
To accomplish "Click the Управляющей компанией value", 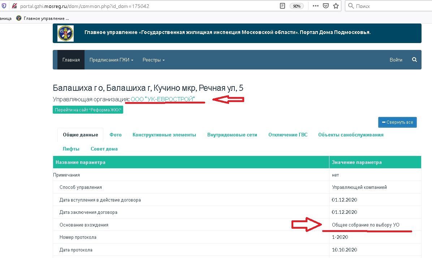I will tap(359, 187).
